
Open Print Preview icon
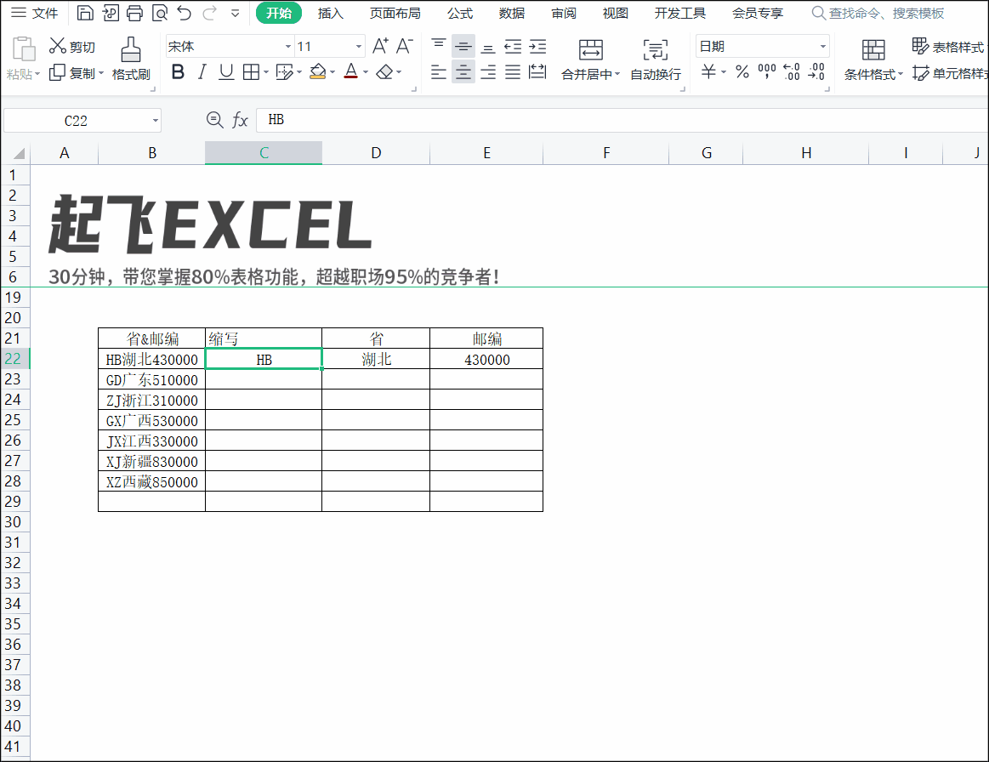(x=160, y=13)
